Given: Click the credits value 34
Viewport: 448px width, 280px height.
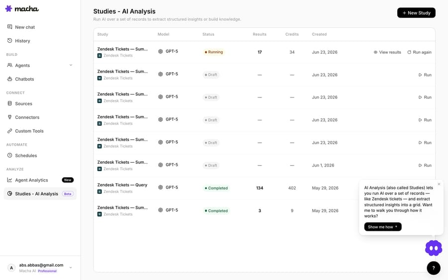Looking at the screenshot, I should (x=292, y=52).
